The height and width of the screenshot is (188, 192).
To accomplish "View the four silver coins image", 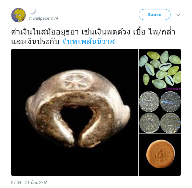I will (x=160, y=112).
